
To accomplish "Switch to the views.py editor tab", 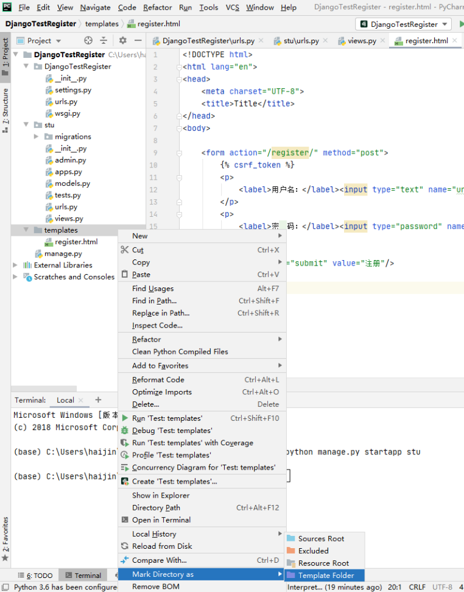I will pyautogui.click(x=361, y=41).
